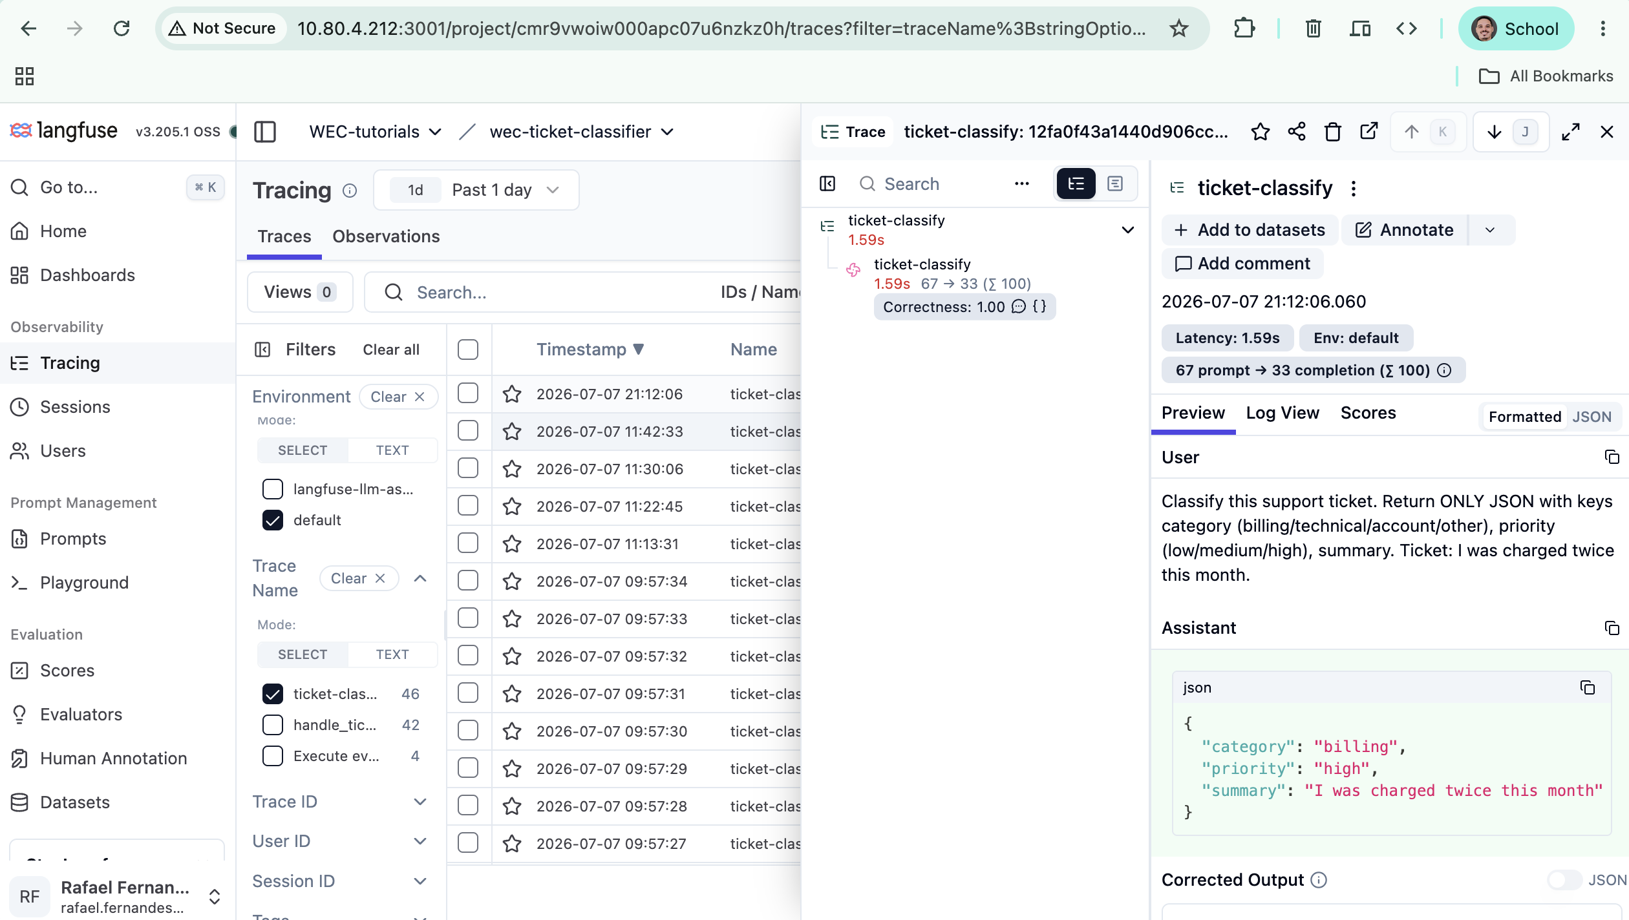Image resolution: width=1629 pixels, height=920 pixels.
Task: Open the Scores tab in trace detail
Action: (x=1368, y=413)
